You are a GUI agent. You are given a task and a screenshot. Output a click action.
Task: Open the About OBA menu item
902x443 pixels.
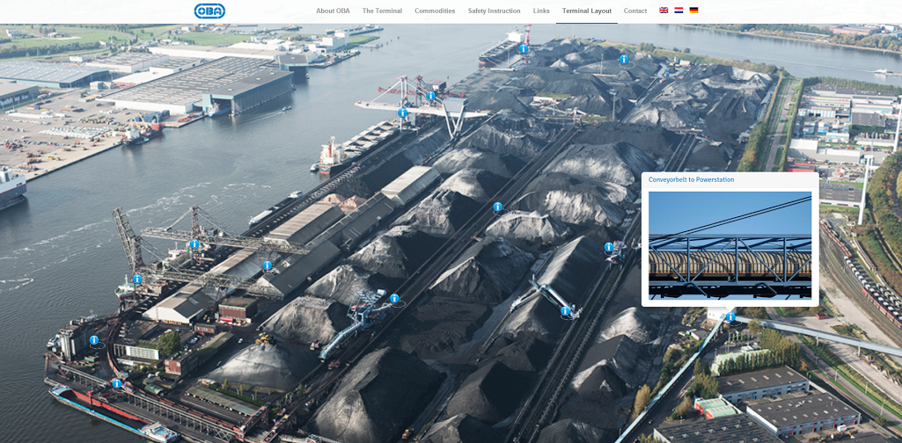(333, 11)
